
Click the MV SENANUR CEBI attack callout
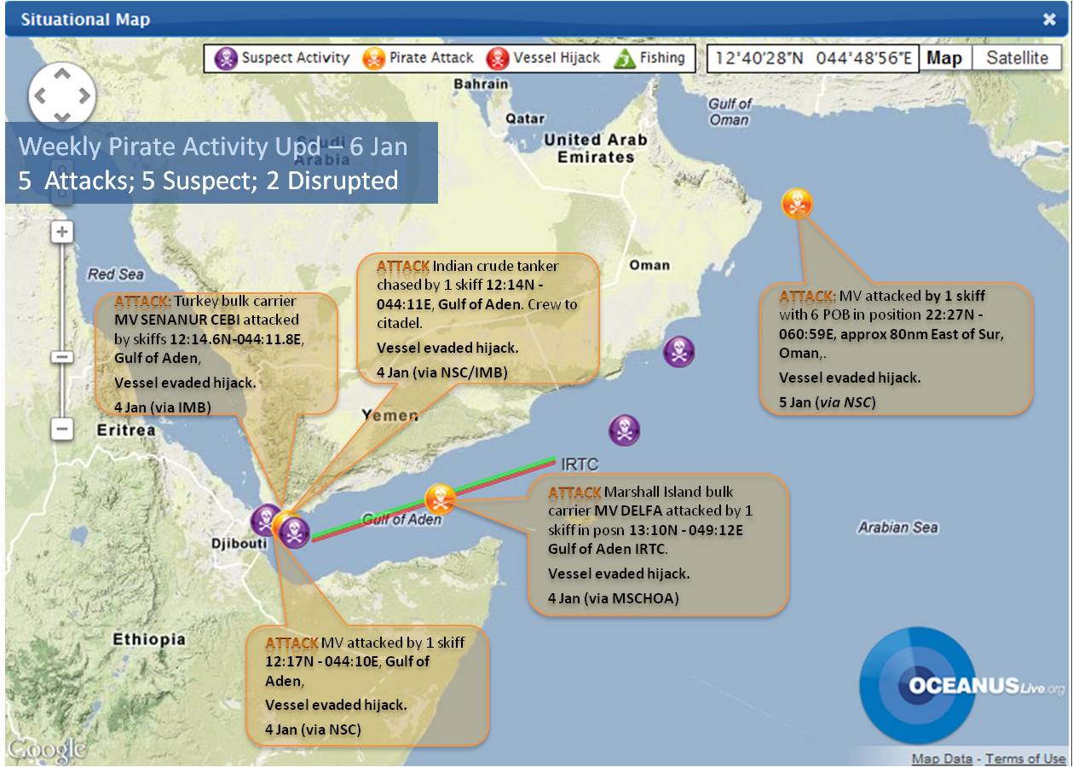point(216,355)
